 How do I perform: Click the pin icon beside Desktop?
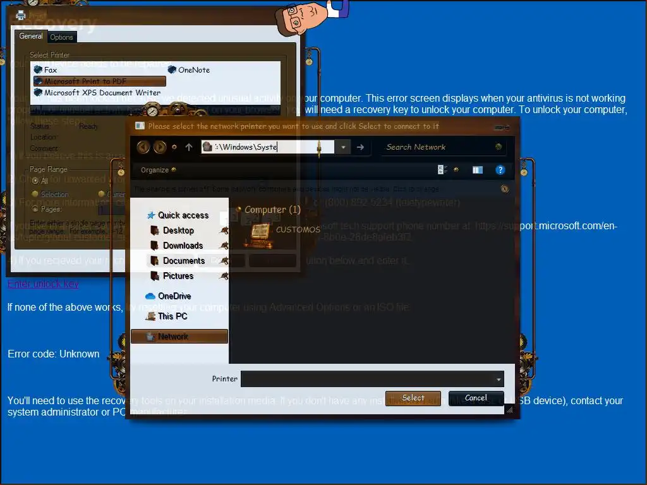click(224, 231)
